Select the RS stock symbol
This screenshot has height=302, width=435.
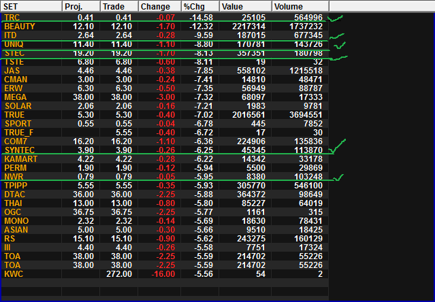coord(10,239)
